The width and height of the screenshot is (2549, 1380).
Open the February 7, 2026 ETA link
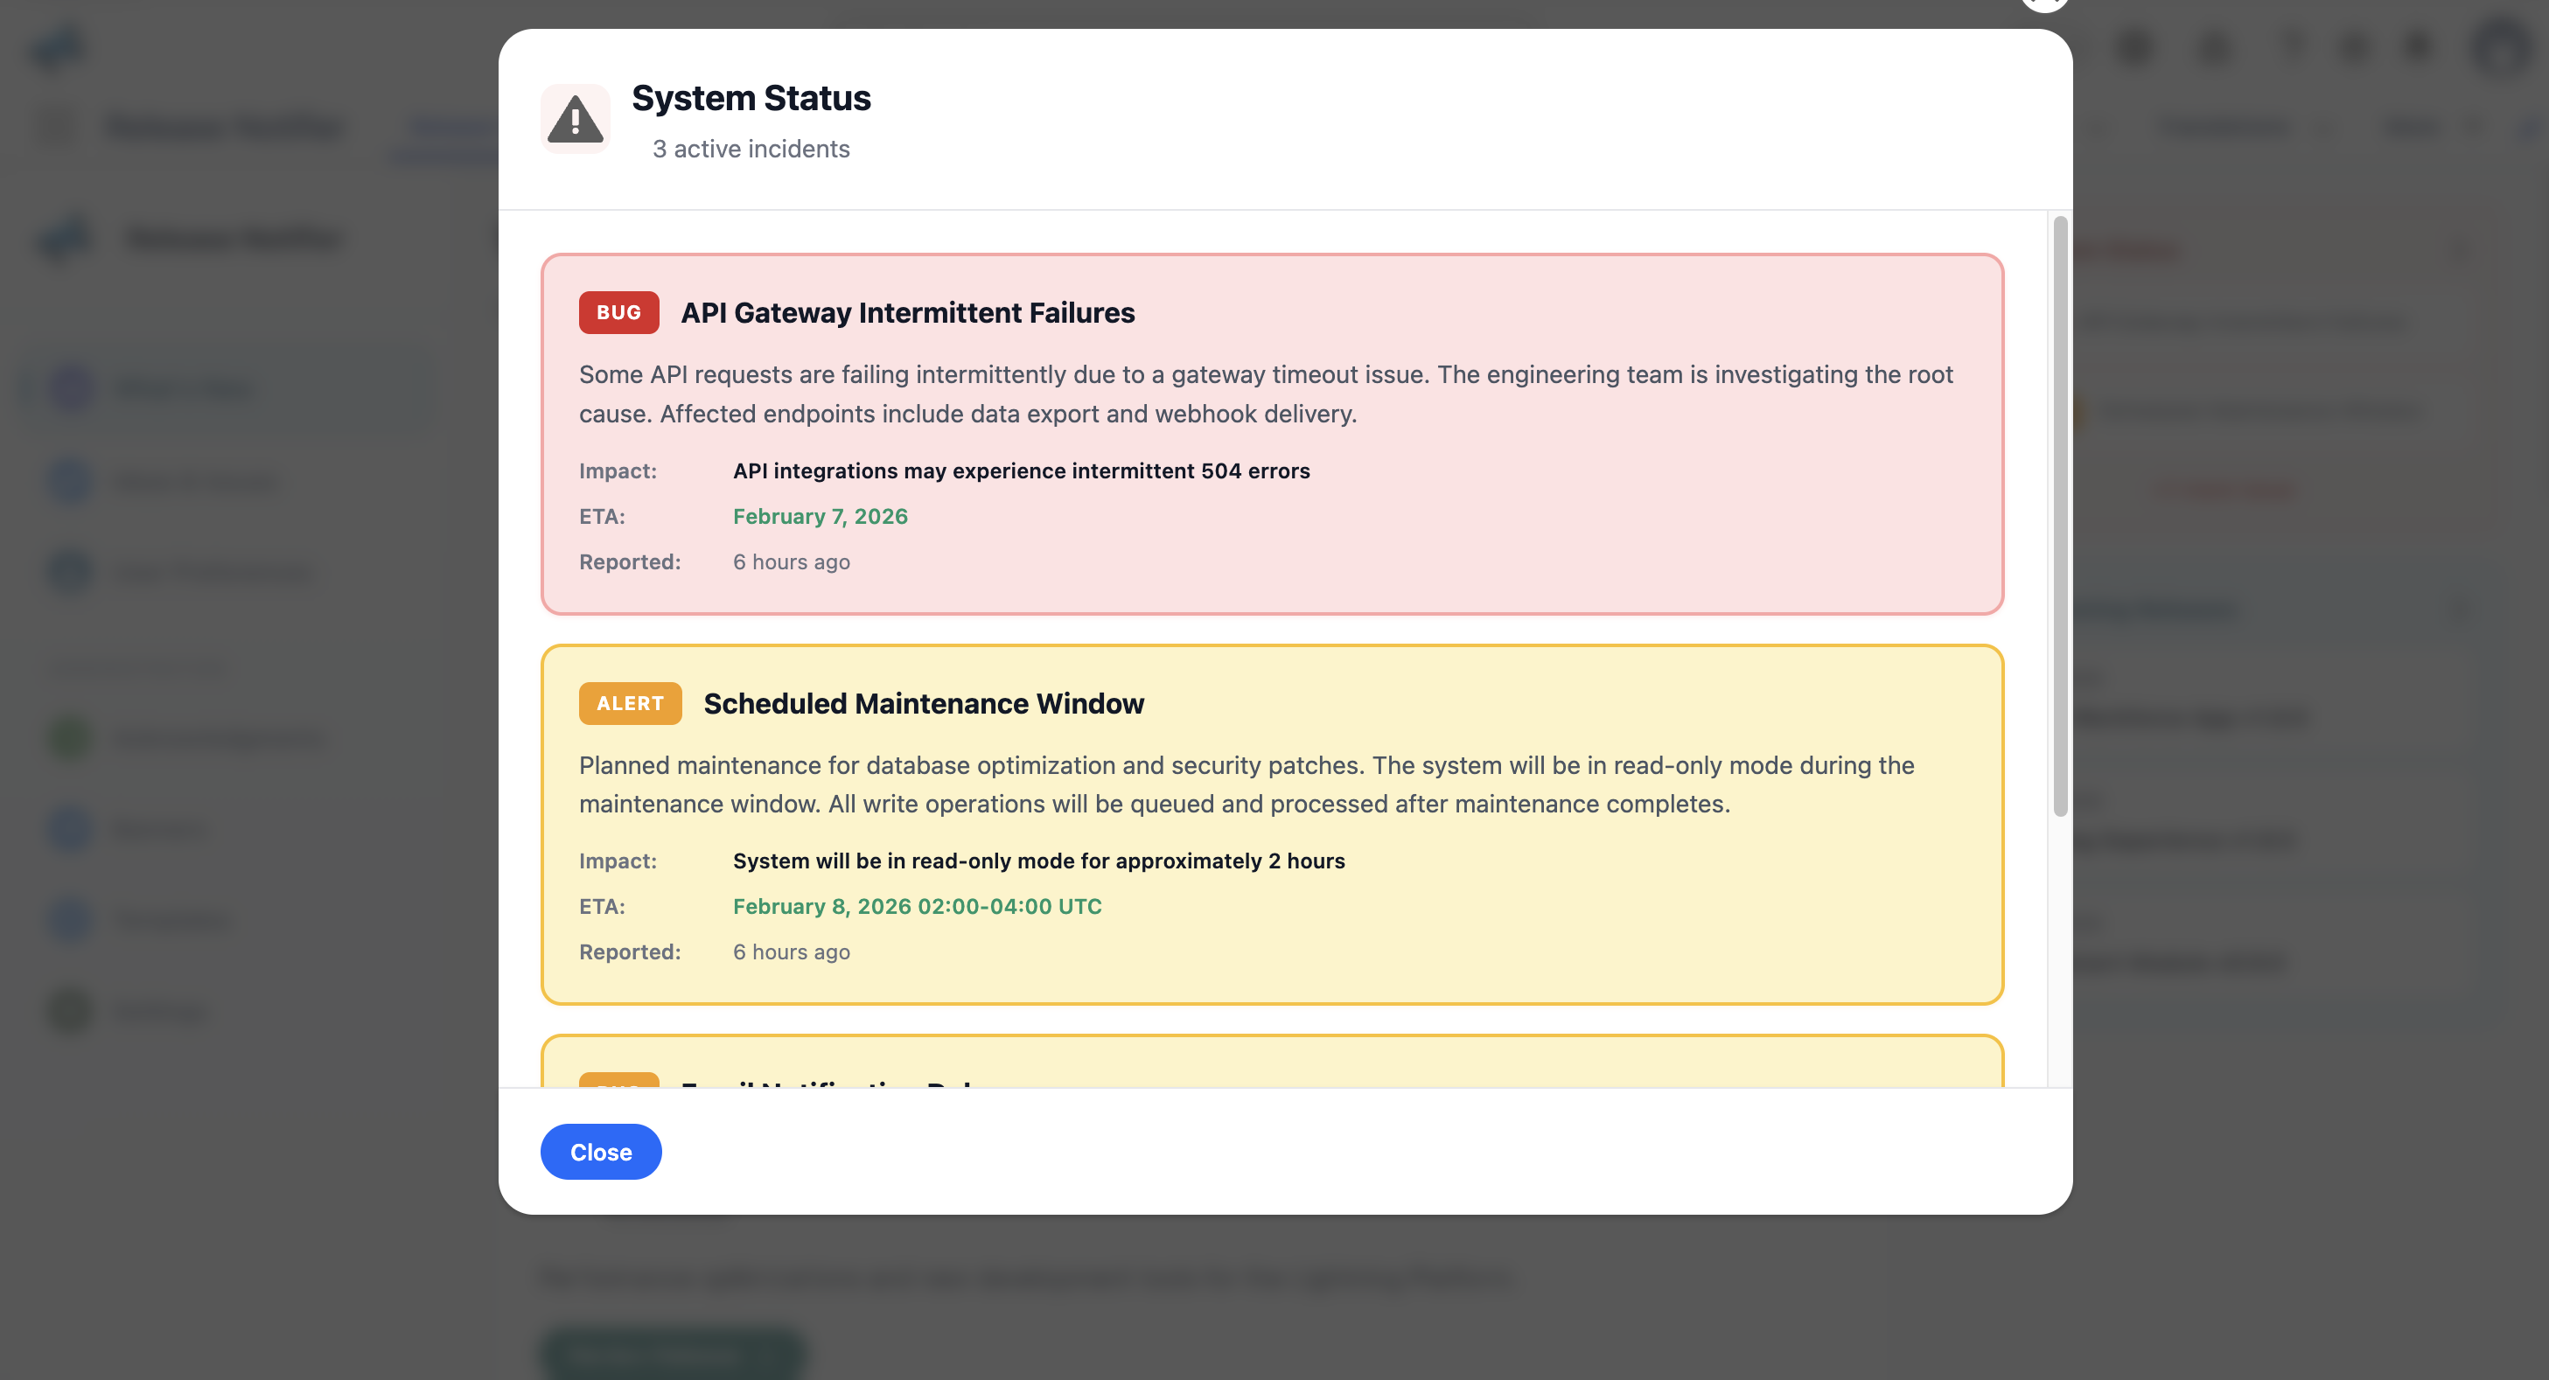point(820,515)
